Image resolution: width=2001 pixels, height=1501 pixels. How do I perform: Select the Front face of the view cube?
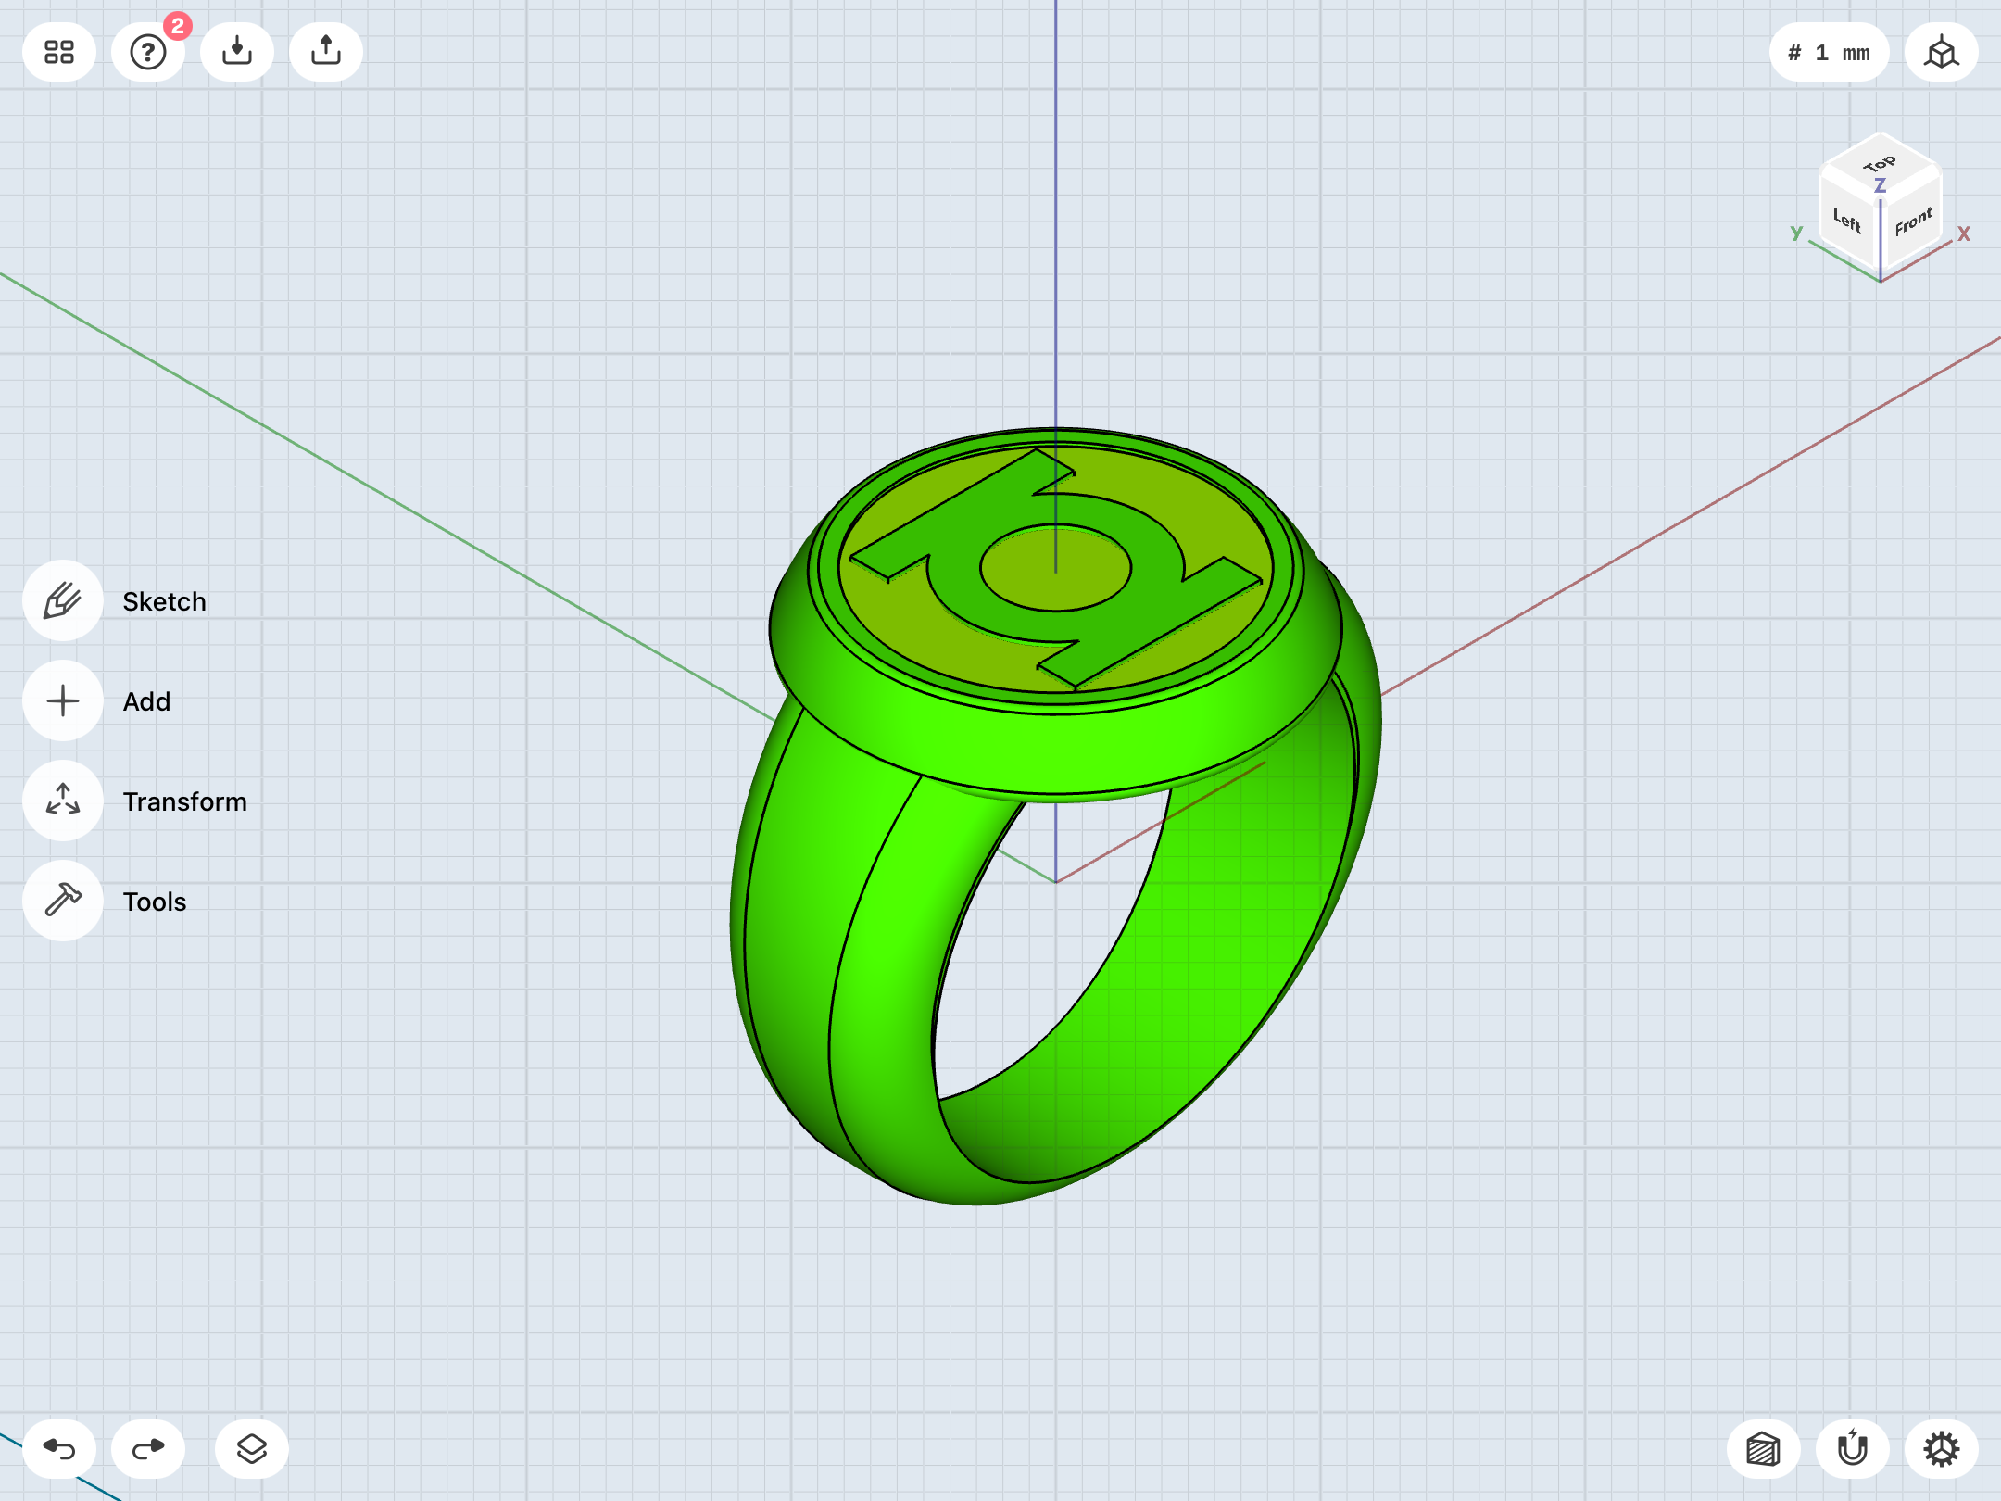(x=1912, y=221)
